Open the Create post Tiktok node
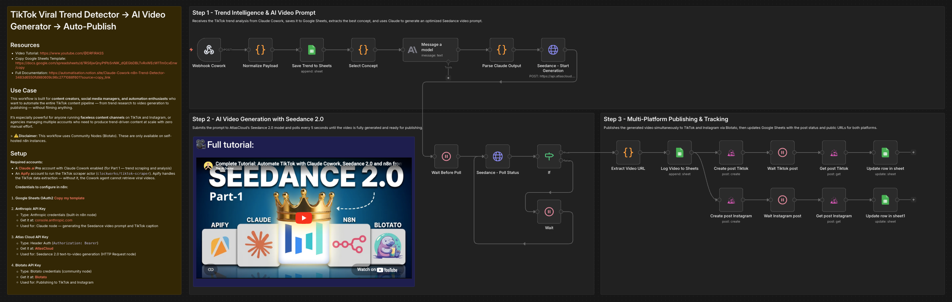The height and width of the screenshot is (302, 952). tap(731, 152)
